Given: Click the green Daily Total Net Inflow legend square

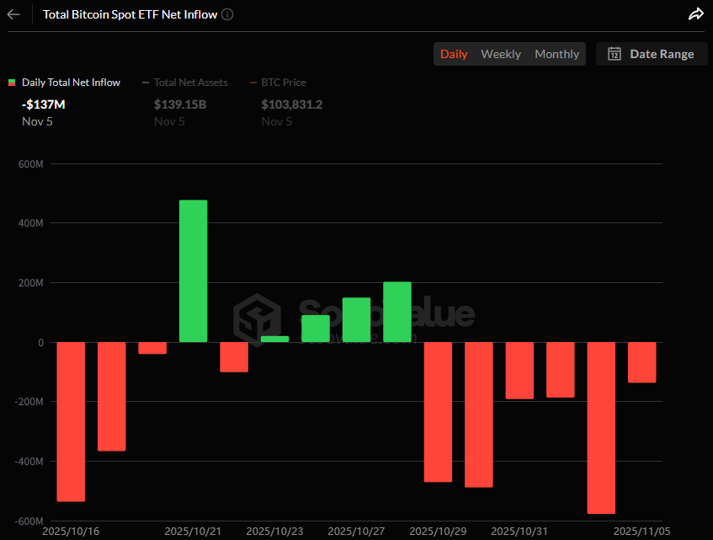Looking at the screenshot, I should [x=12, y=83].
